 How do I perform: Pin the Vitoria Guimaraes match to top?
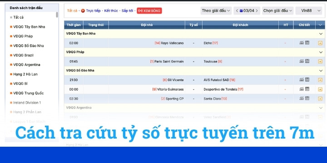click(320, 89)
